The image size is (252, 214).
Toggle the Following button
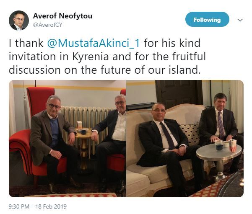(x=207, y=19)
